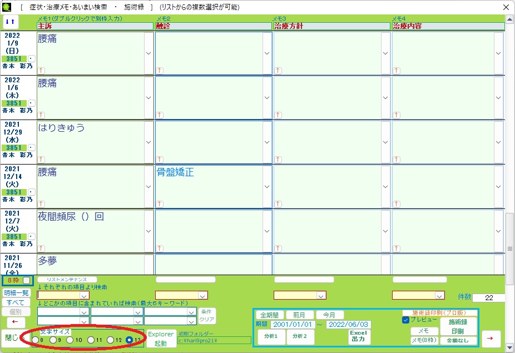Viewport: 515px width, 353px height.
Task: Click up-arrow icon in 2022 1/9 触診 cell
Action: coord(160,70)
